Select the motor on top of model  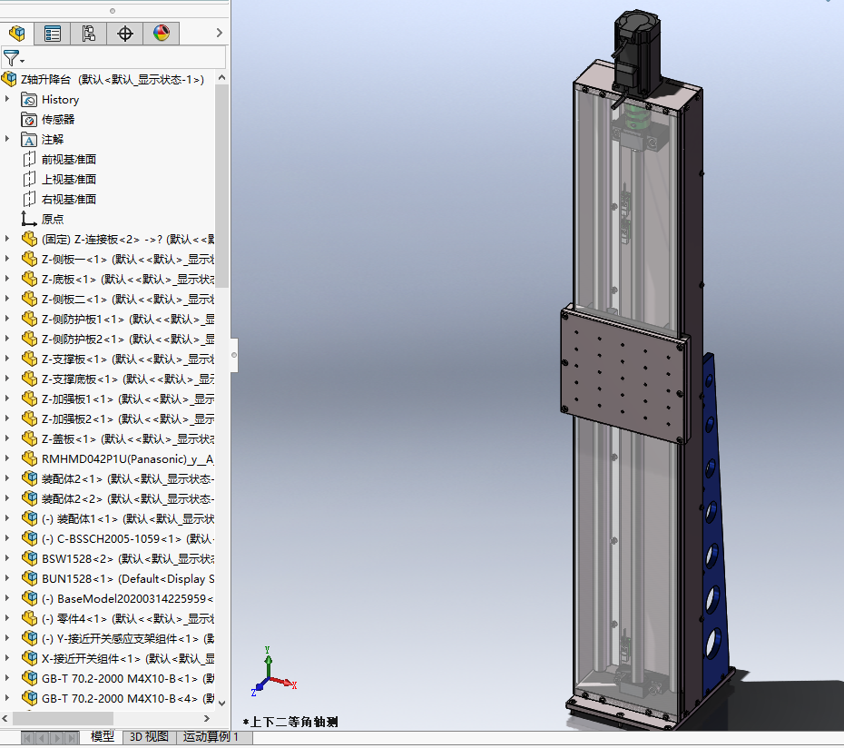click(635, 54)
